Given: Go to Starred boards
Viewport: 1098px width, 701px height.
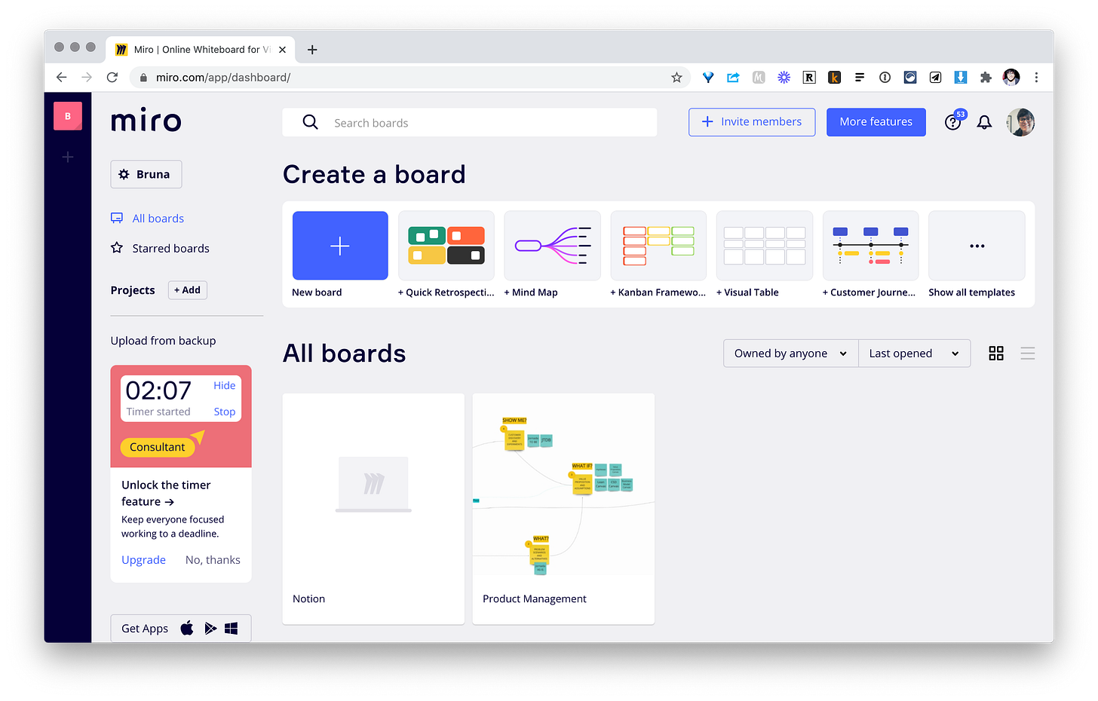Looking at the screenshot, I should click(x=161, y=248).
